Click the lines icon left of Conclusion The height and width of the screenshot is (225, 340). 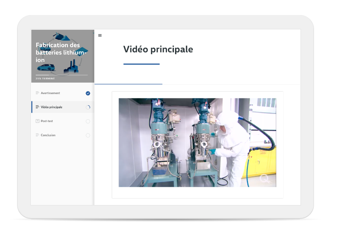coord(37,135)
